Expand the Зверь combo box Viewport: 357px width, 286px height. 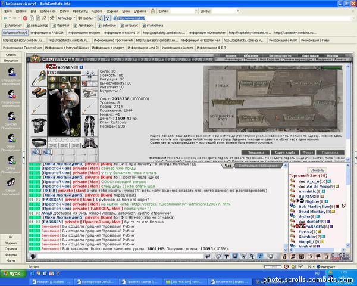(238, 11)
